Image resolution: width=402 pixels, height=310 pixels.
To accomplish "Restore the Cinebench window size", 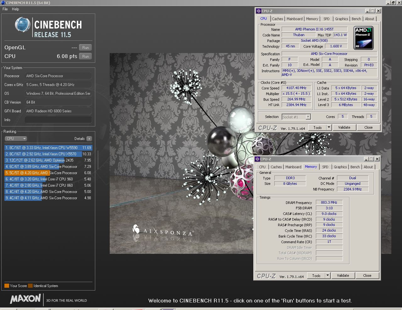I will [x=393, y=3].
